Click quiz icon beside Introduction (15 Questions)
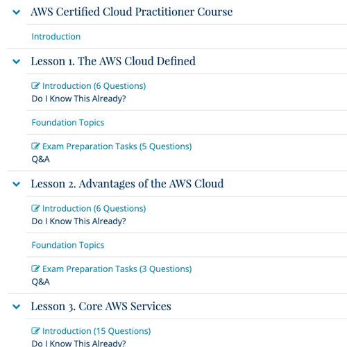 click(35, 331)
